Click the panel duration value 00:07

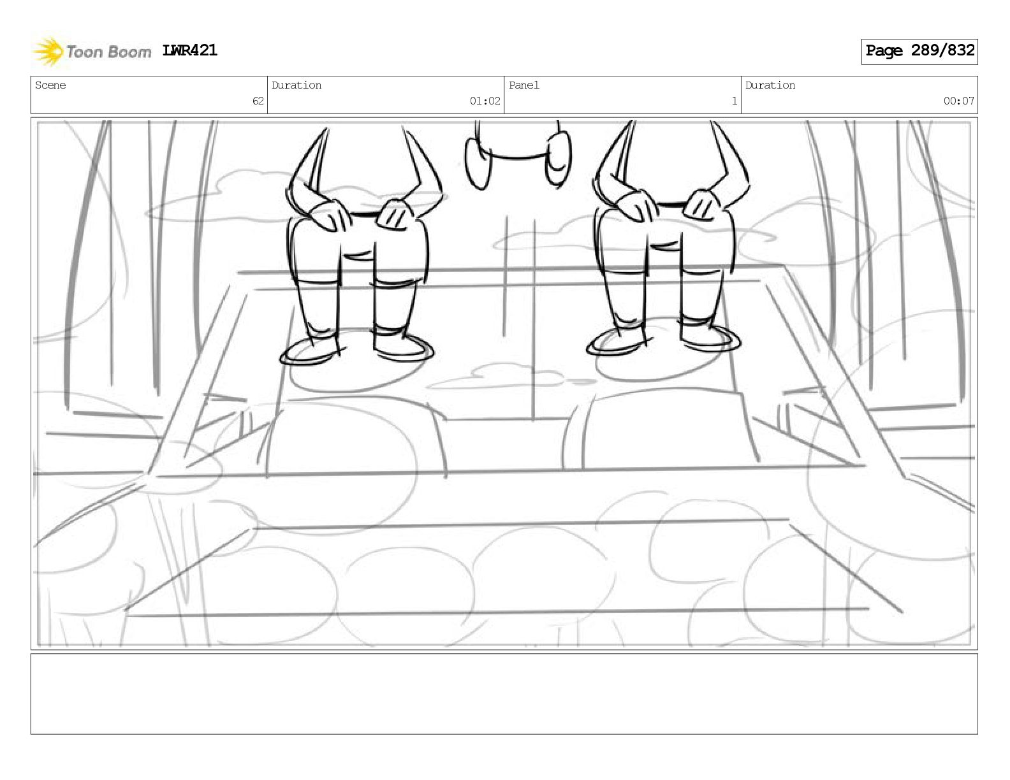pos(959,101)
